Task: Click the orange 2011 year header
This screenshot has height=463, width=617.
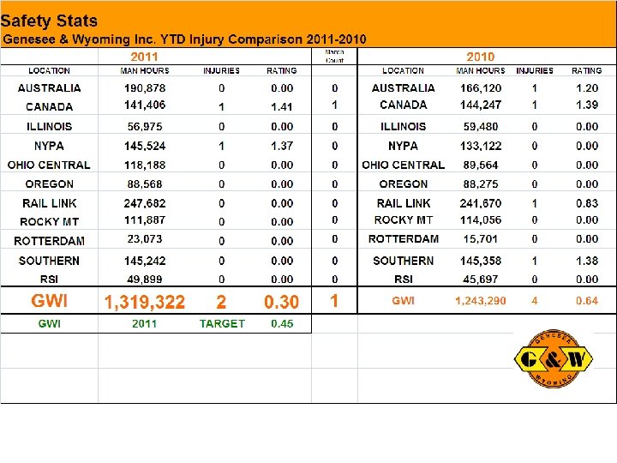Action: tap(145, 57)
